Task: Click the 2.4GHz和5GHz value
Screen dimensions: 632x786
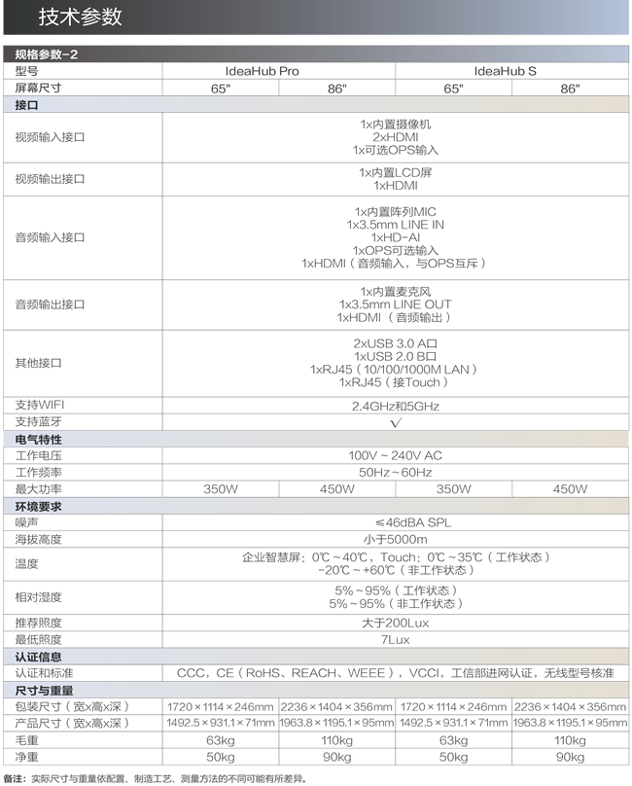Action: click(396, 406)
